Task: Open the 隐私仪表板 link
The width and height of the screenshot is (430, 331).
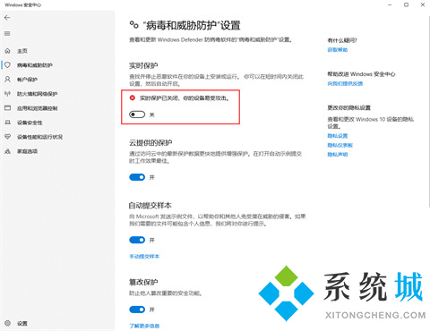Action: [340, 145]
